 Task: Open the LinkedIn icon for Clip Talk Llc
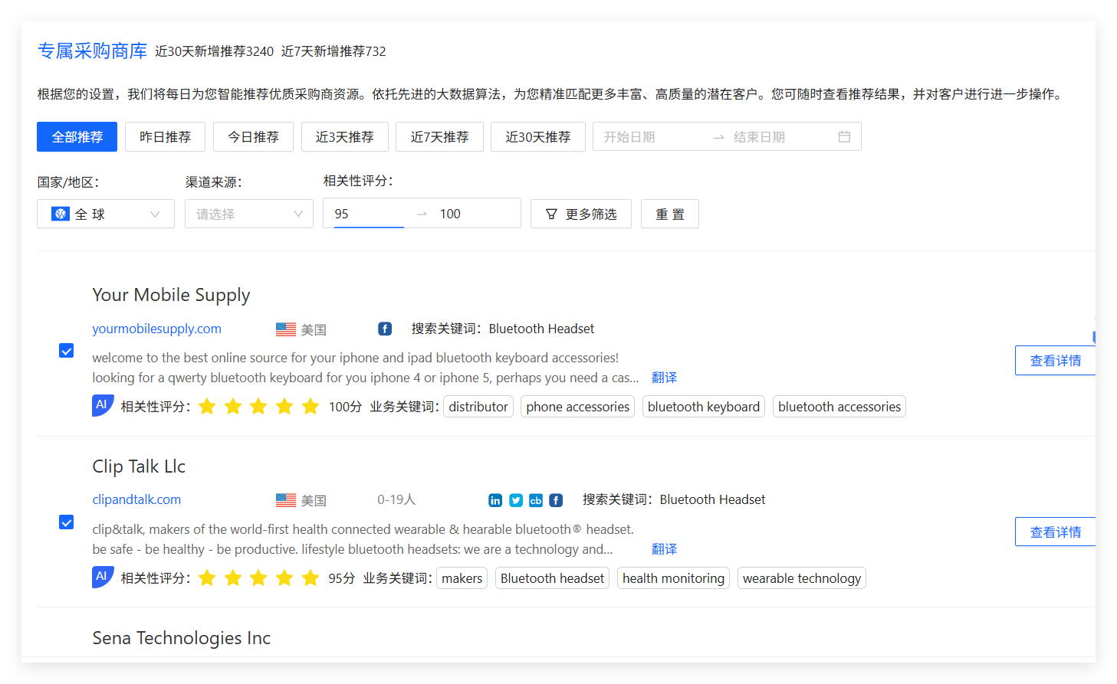click(x=495, y=500)
